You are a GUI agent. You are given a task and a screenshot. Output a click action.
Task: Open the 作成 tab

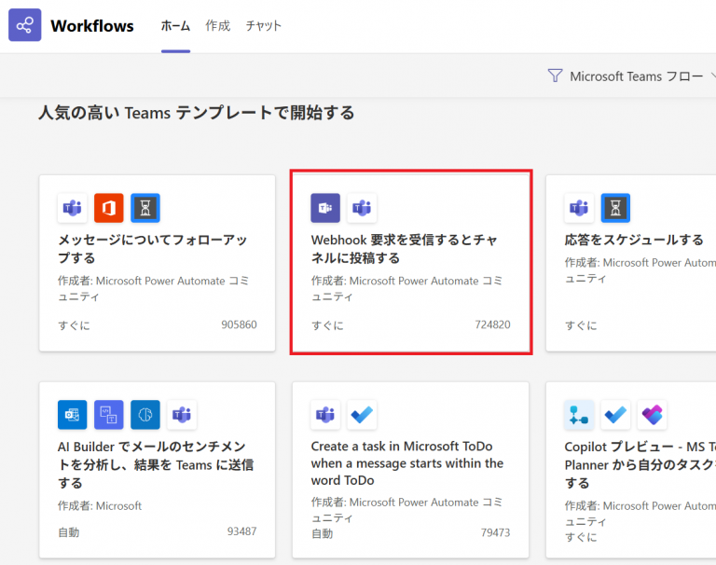(x=217, y=26)
